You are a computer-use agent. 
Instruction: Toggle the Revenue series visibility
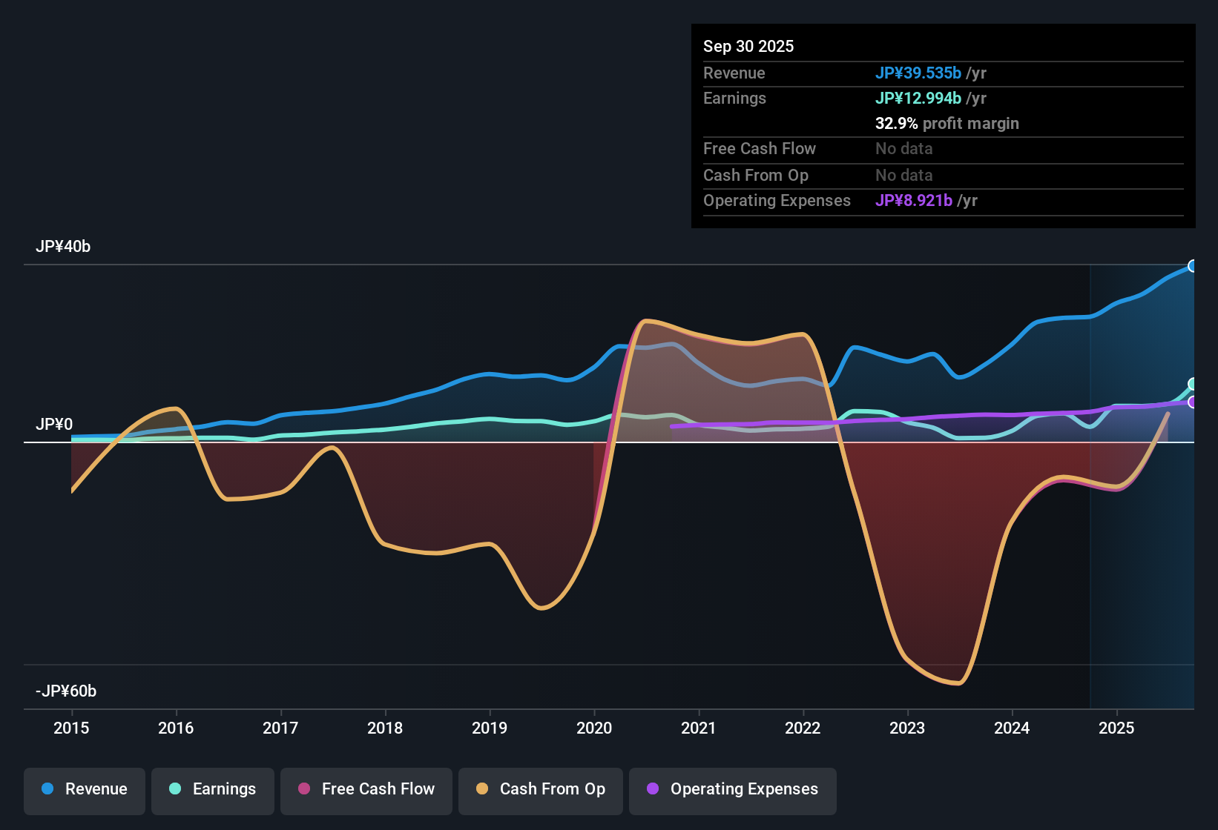click(84, 789)
